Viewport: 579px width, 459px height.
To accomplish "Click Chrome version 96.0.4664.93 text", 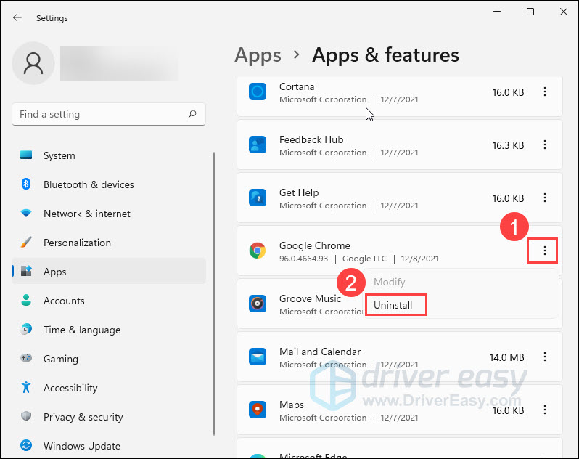I will point(303,259).
